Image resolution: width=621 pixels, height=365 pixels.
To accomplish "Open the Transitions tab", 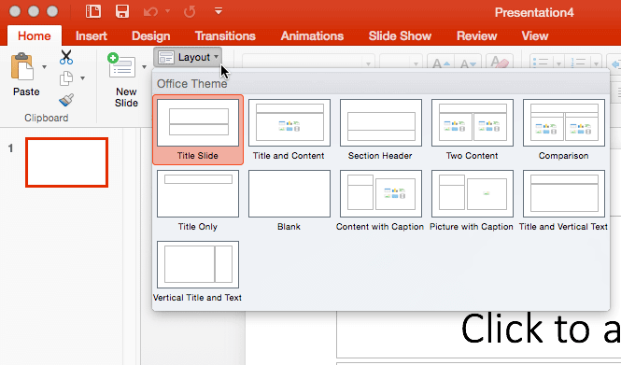I will click(x=225, y=36).
